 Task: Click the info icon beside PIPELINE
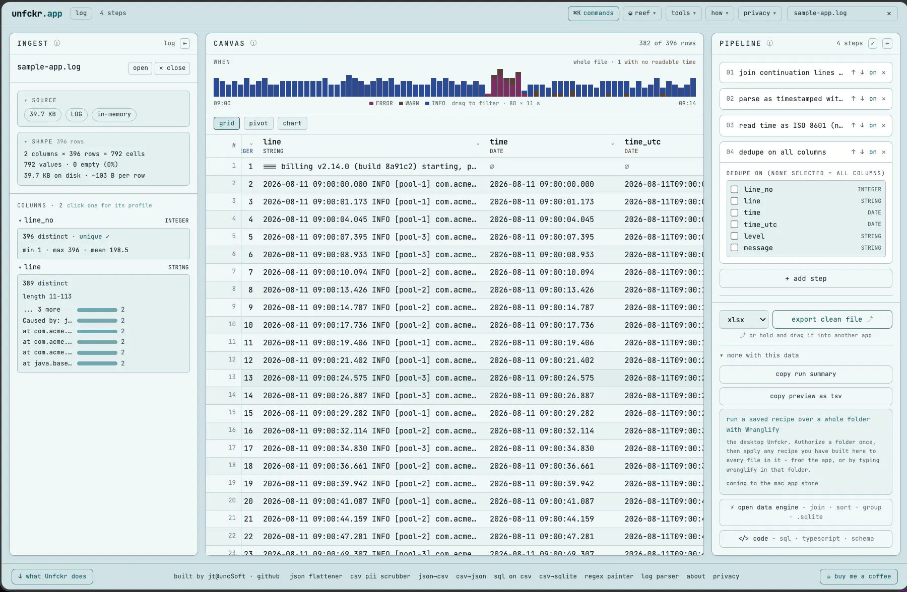click(770, 43)
